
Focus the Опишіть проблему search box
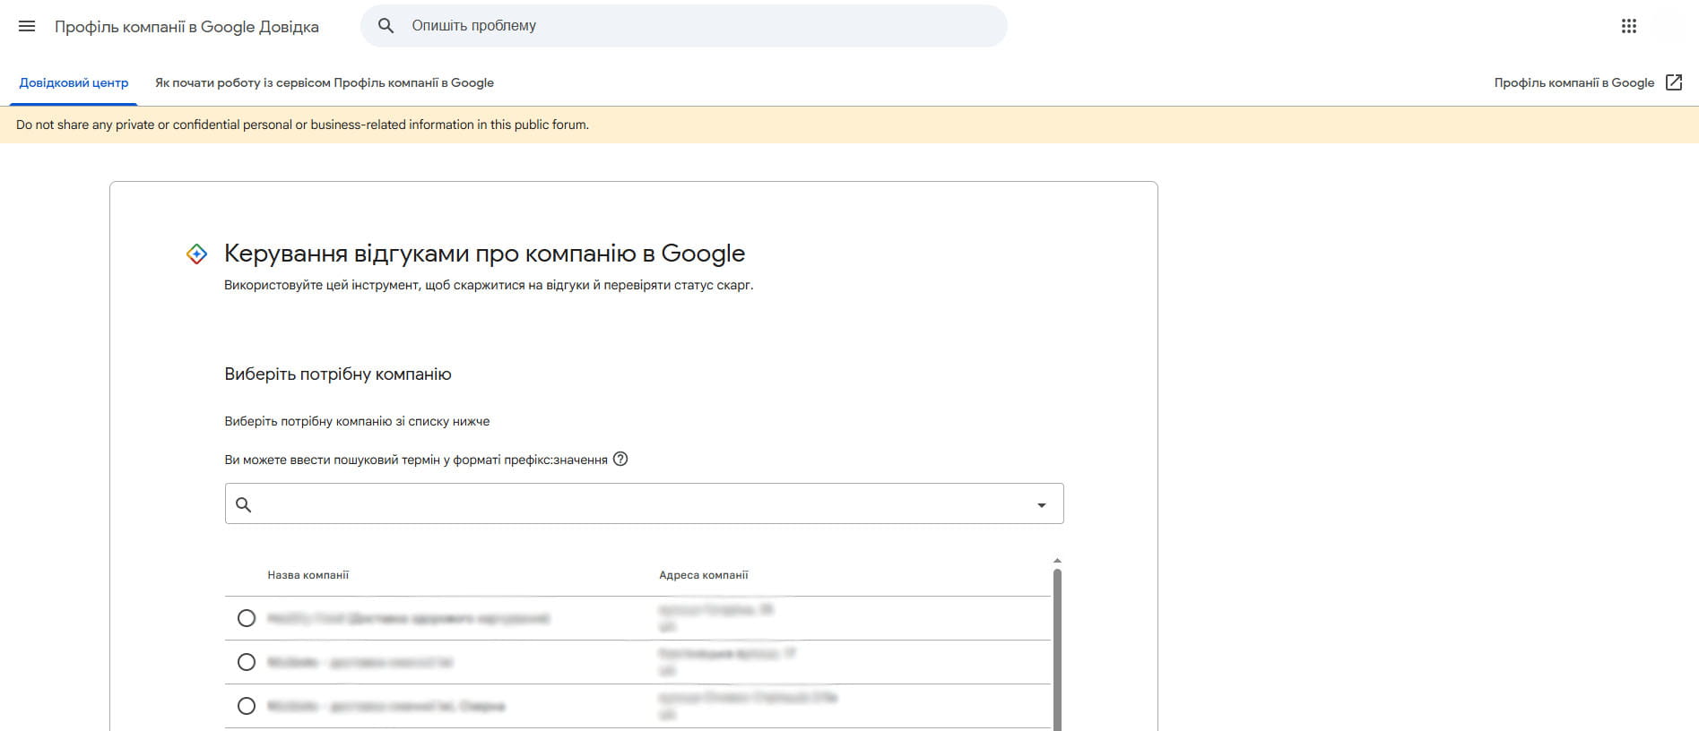click(684, 26)
